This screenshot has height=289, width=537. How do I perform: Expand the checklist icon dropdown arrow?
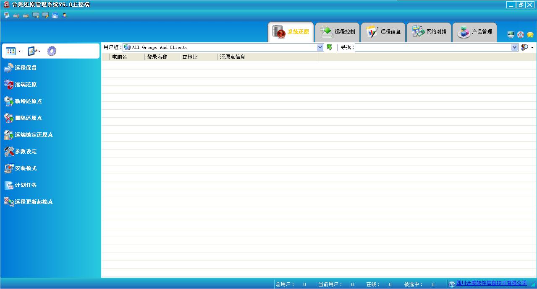click(x=39, y=52)
